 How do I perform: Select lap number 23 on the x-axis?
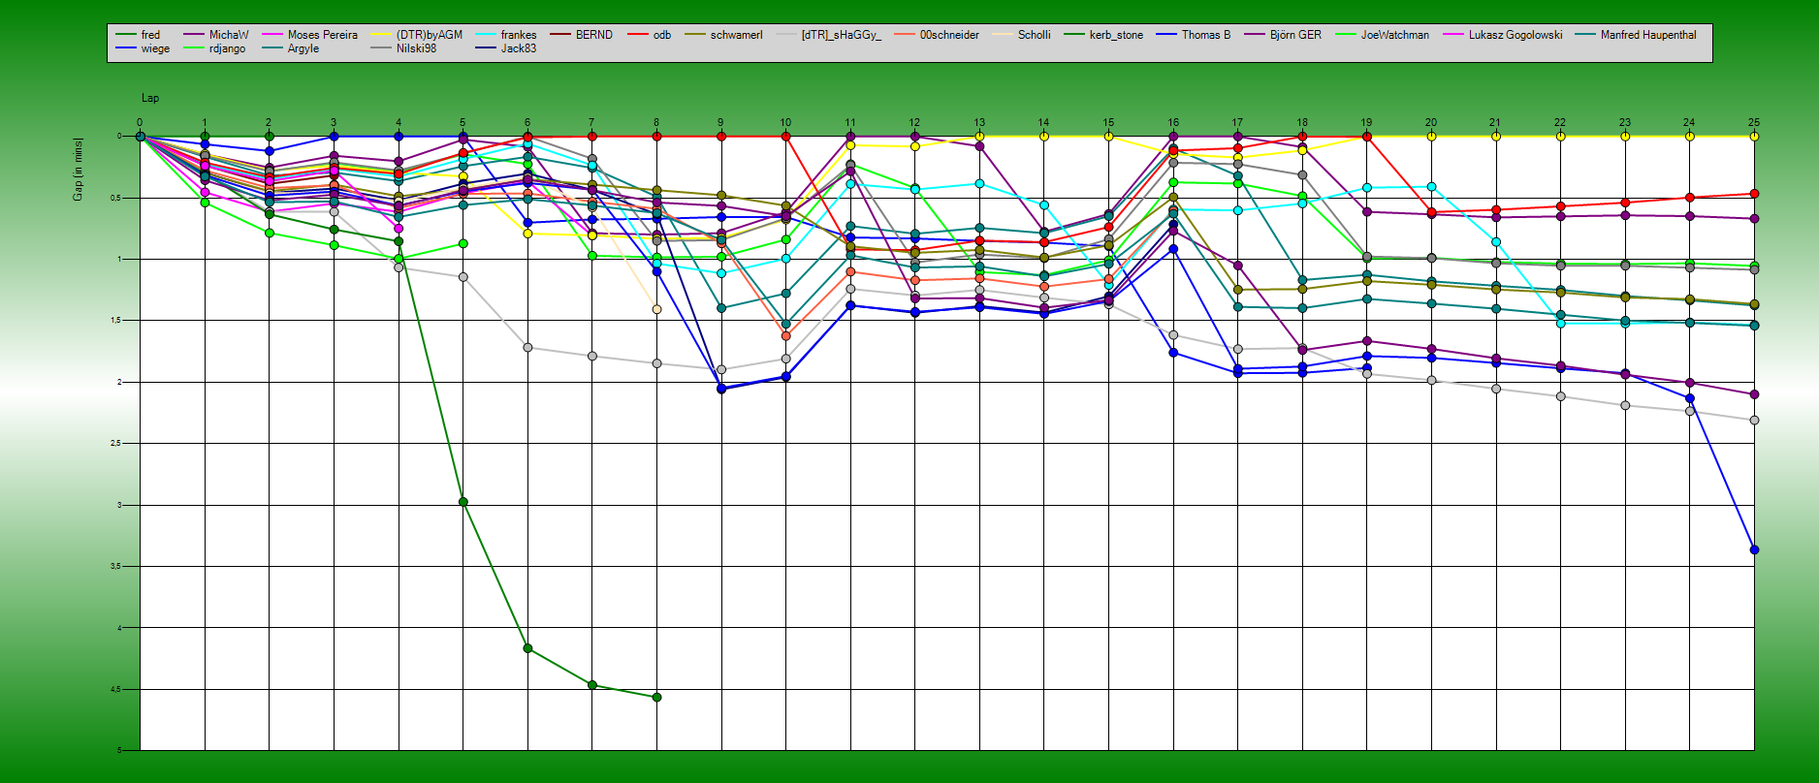tap(1625, 123)
